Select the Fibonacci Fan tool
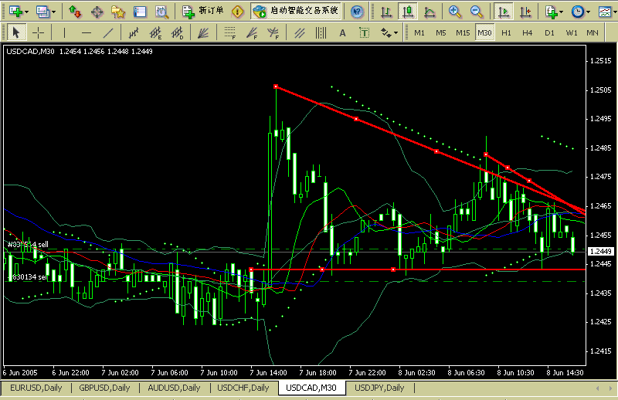This screenshot has height=400, width=618. pos(252,32)
